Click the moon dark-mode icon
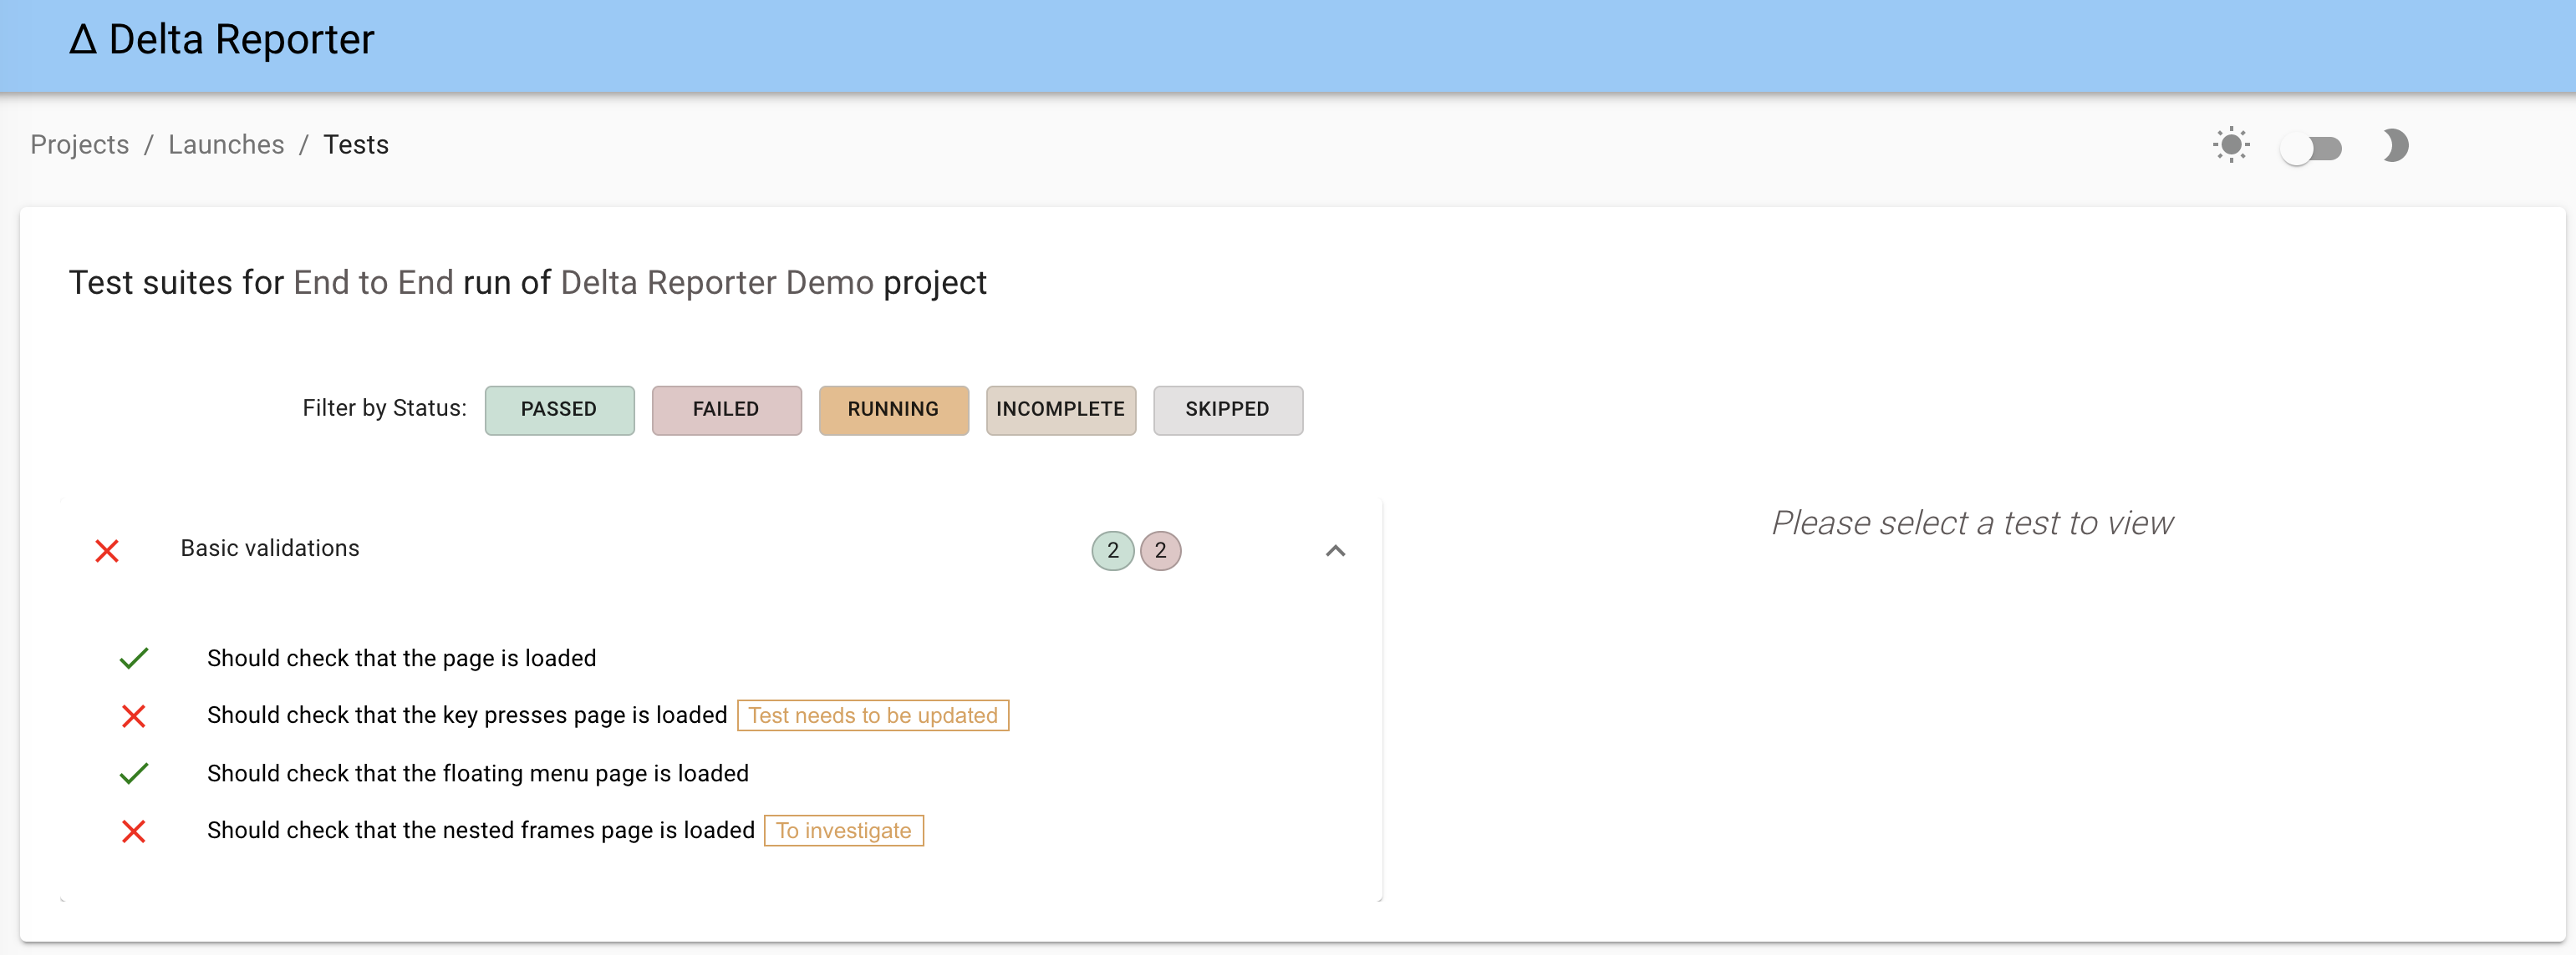Image resolution: width=2576 pixels, height=955 pixels. (x=2395, y=146)
